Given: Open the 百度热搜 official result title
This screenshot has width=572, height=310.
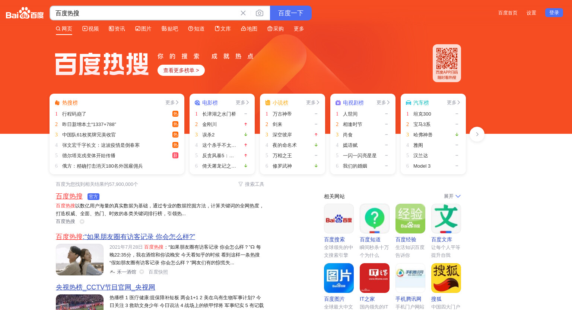Looking at the screenshot, I should (x=69, y=196).
